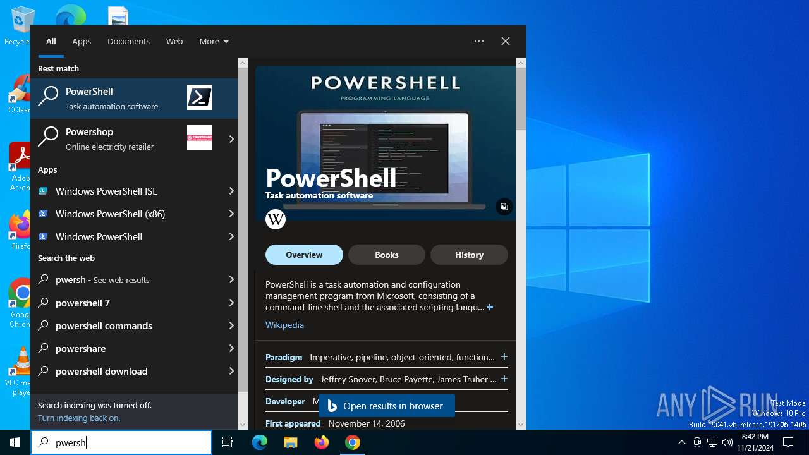This screenshot has height=455, width=809.
Task: Search the web for pwersh
Action: click(128, 279)
